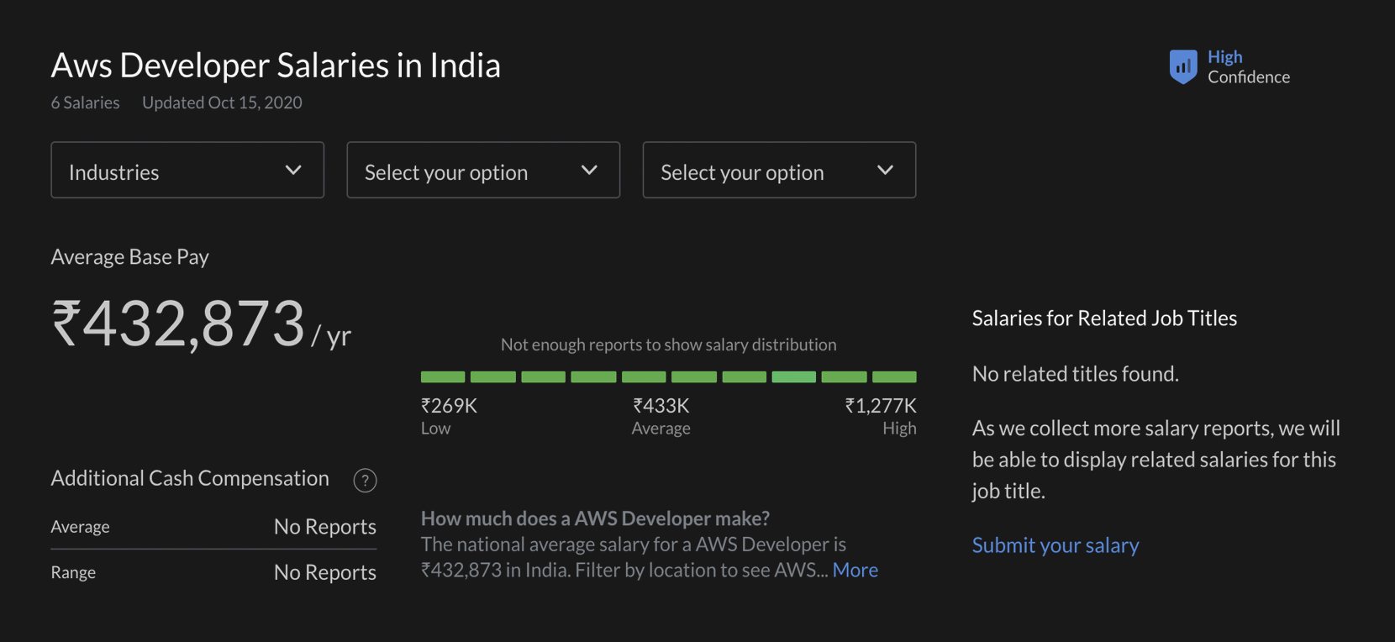
Task: Click the Additional Cash Compensation heading
Action: (190, 478)
